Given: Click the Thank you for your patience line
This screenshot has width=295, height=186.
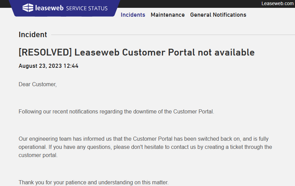Looking at the screenshot, I should [x=93, y=182].
